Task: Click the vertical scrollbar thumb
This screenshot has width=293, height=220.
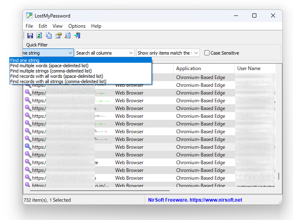Action: click(x=279, y=176)
